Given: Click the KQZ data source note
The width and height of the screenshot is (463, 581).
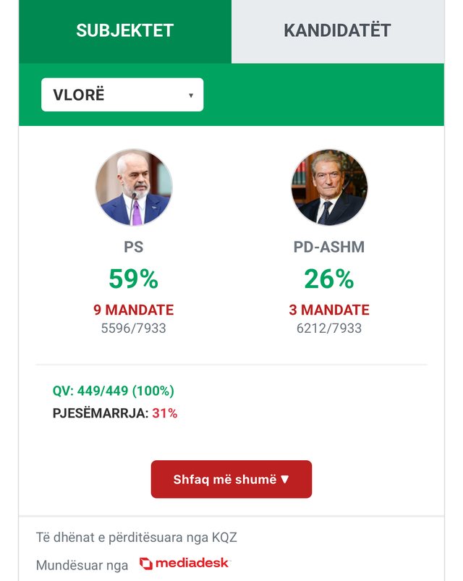Looking at the screenshot, I should (136, 538).
